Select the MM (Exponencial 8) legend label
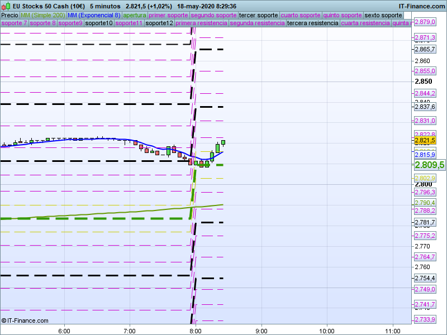This screenshot has height=335, width=447. [x=93, y=15]
